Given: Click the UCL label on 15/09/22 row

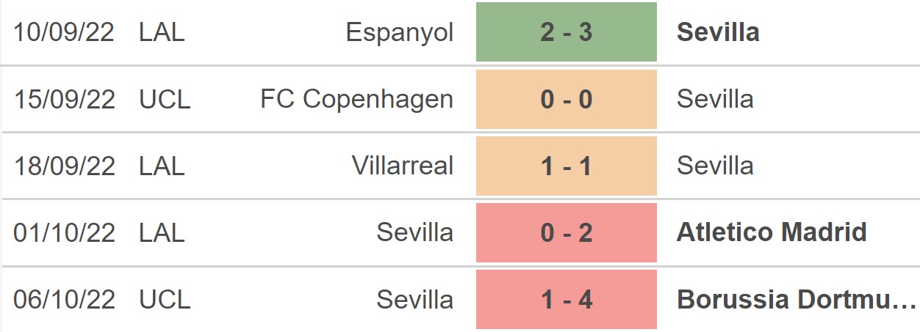Looking at the screenshot, I should coord(165,99).
